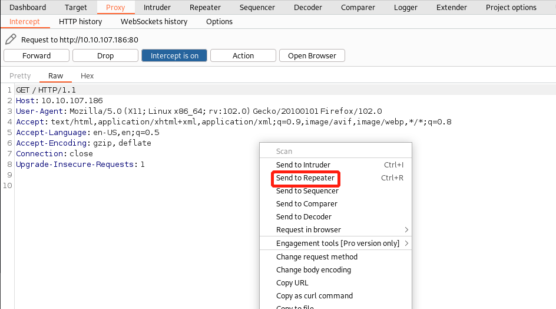Choose Send to Repeater from context menu

(305, 178)
